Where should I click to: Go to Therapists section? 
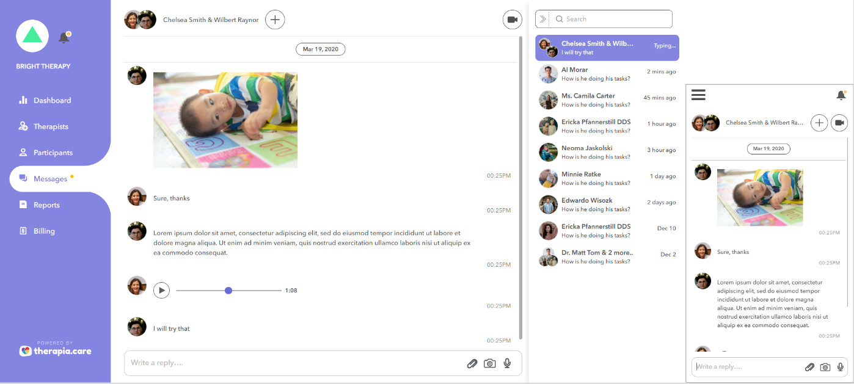click(51, 126)
